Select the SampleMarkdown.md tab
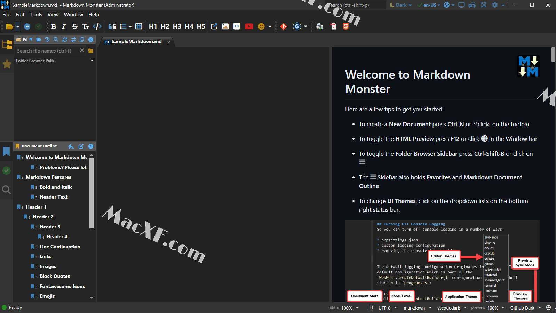This screenshot has height=313, width=556. pyautogui.click(x=136, y=42)
